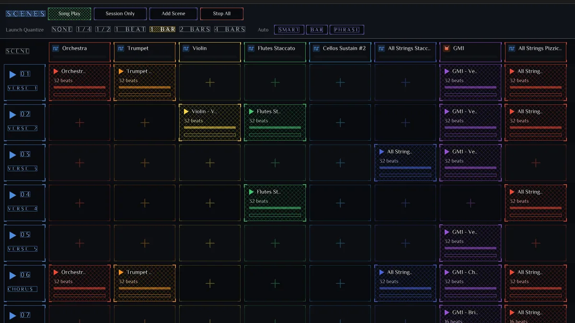Select the BAR auto mode

coord(317,30)
